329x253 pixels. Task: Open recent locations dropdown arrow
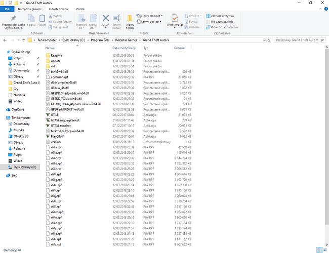(18, 40)
